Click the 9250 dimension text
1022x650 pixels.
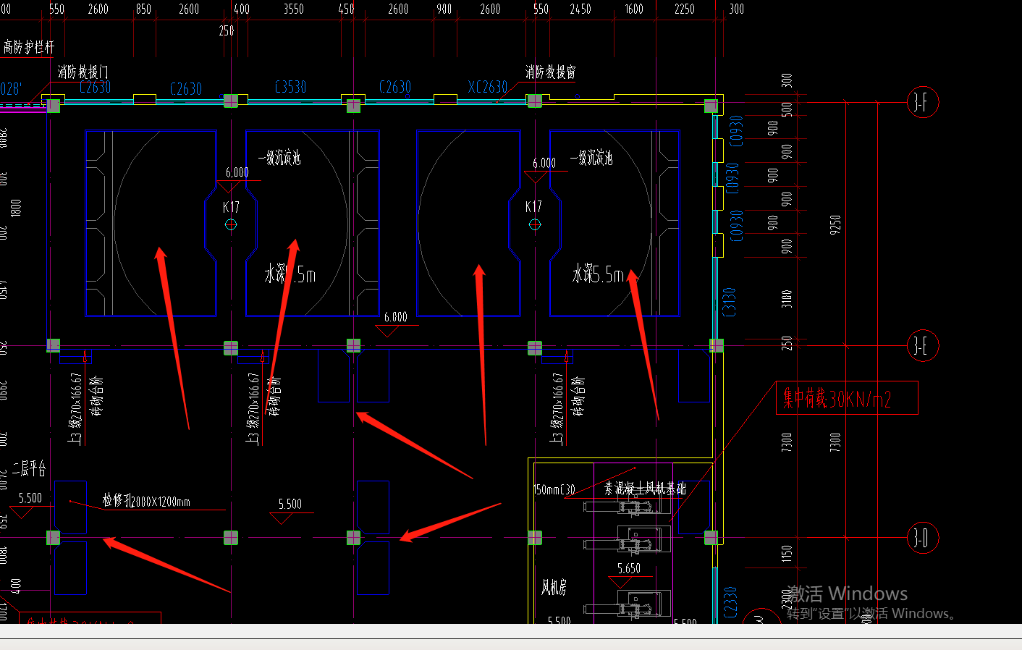[836, 224]
